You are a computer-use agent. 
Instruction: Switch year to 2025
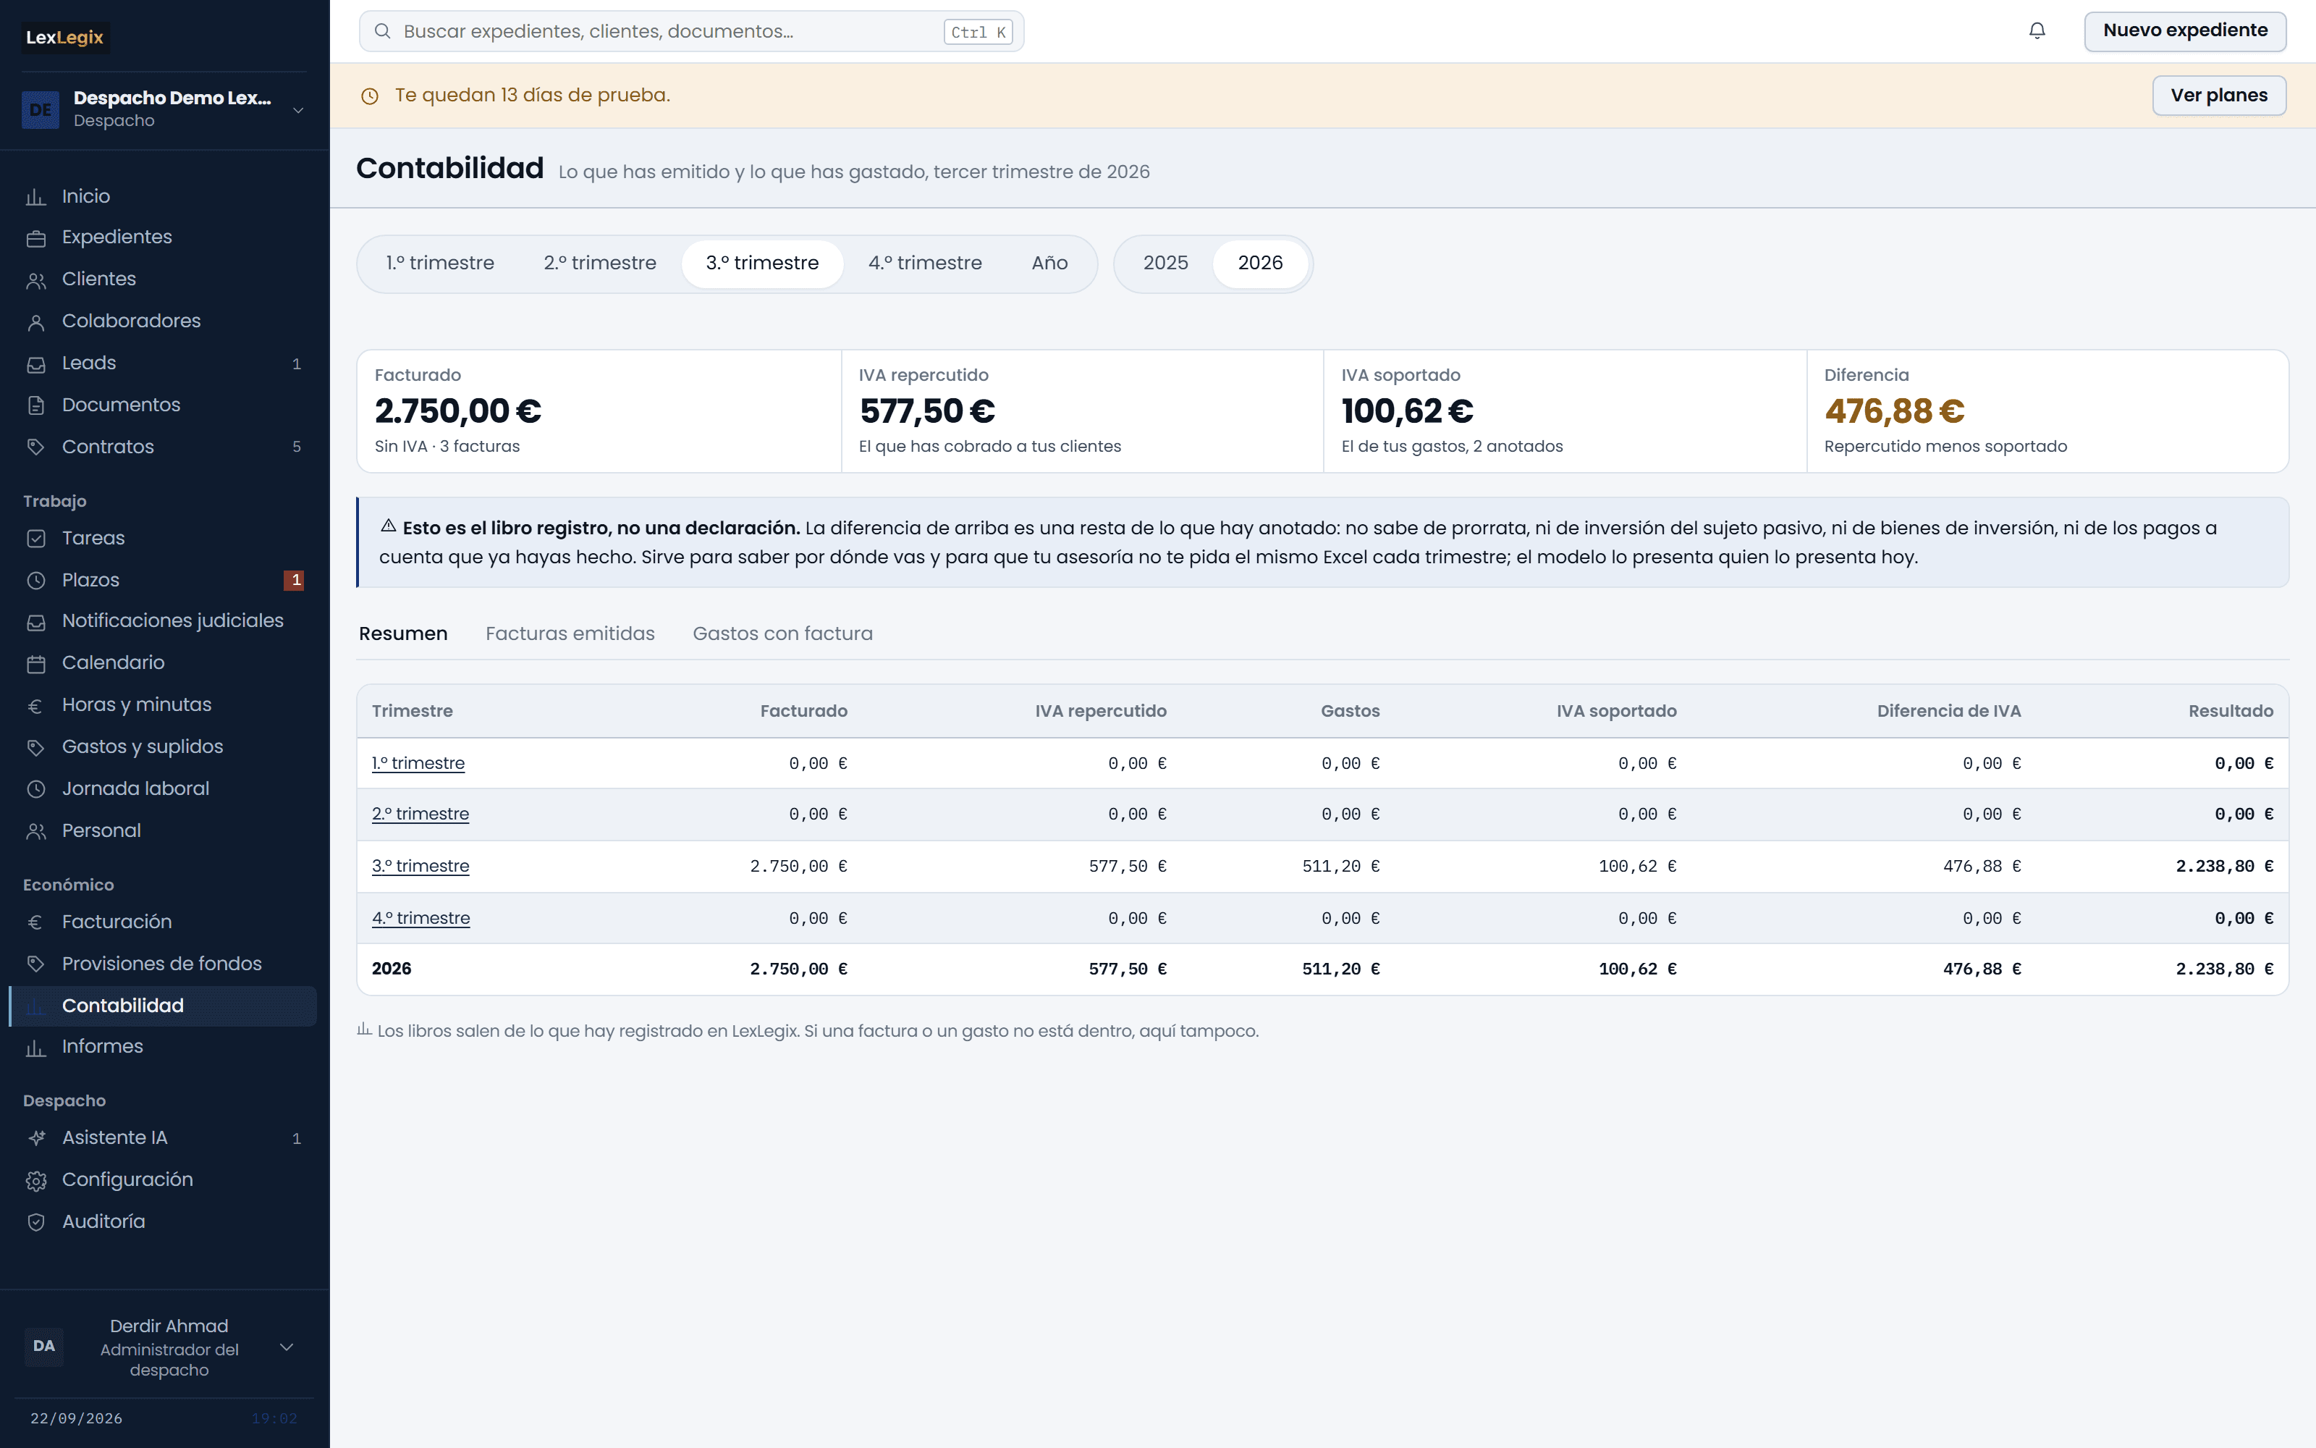tap(1165, 264)
